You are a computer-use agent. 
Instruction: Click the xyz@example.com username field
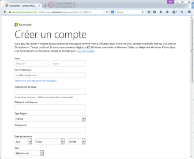click(x=50, y=75)
